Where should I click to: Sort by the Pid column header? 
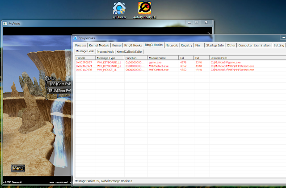(202, 58)
